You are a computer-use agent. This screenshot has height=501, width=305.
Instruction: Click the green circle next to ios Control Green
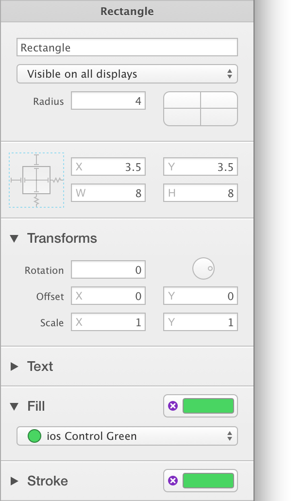coord(34,436)
